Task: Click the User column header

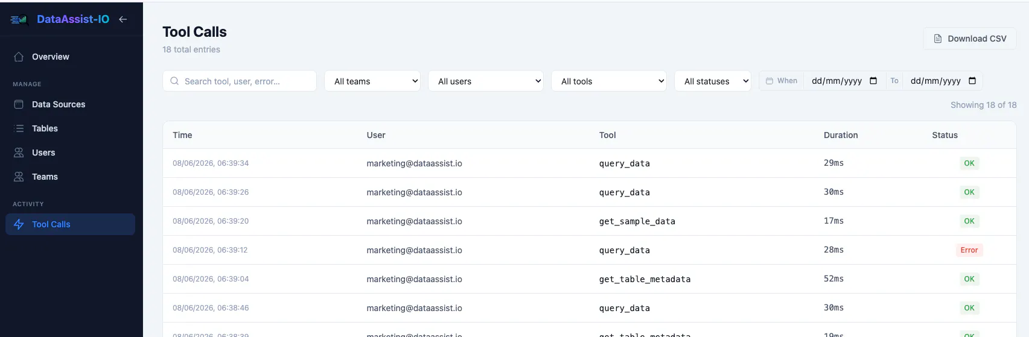Action: [376, 135]
